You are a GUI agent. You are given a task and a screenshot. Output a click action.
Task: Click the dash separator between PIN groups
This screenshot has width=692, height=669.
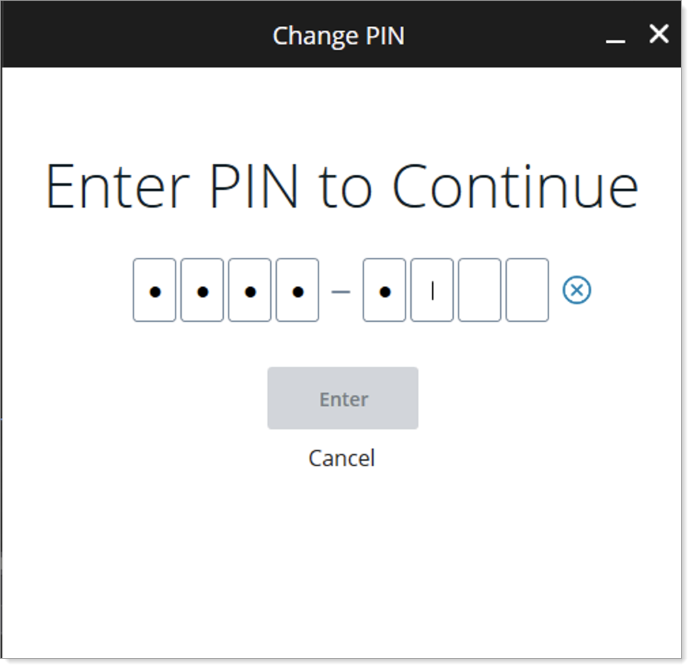coord(341,291)
